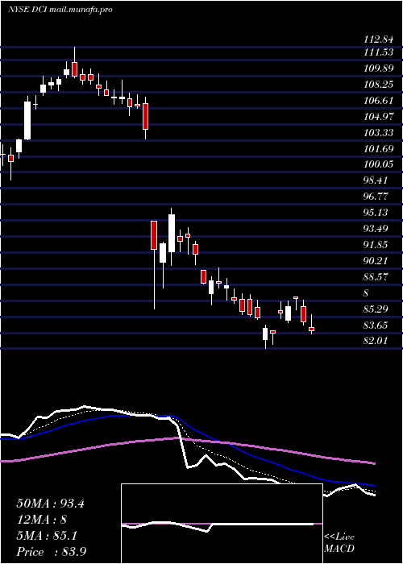Select the 90.21 price label
Image resolution: width=403 pixels, height=564 pixels.
(376, 261)
